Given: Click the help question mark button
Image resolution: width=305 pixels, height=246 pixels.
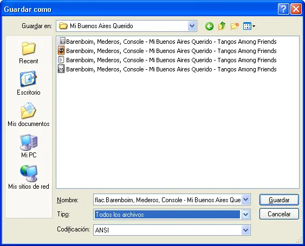Looking at the screenshot, I should [x=283, y=9].
